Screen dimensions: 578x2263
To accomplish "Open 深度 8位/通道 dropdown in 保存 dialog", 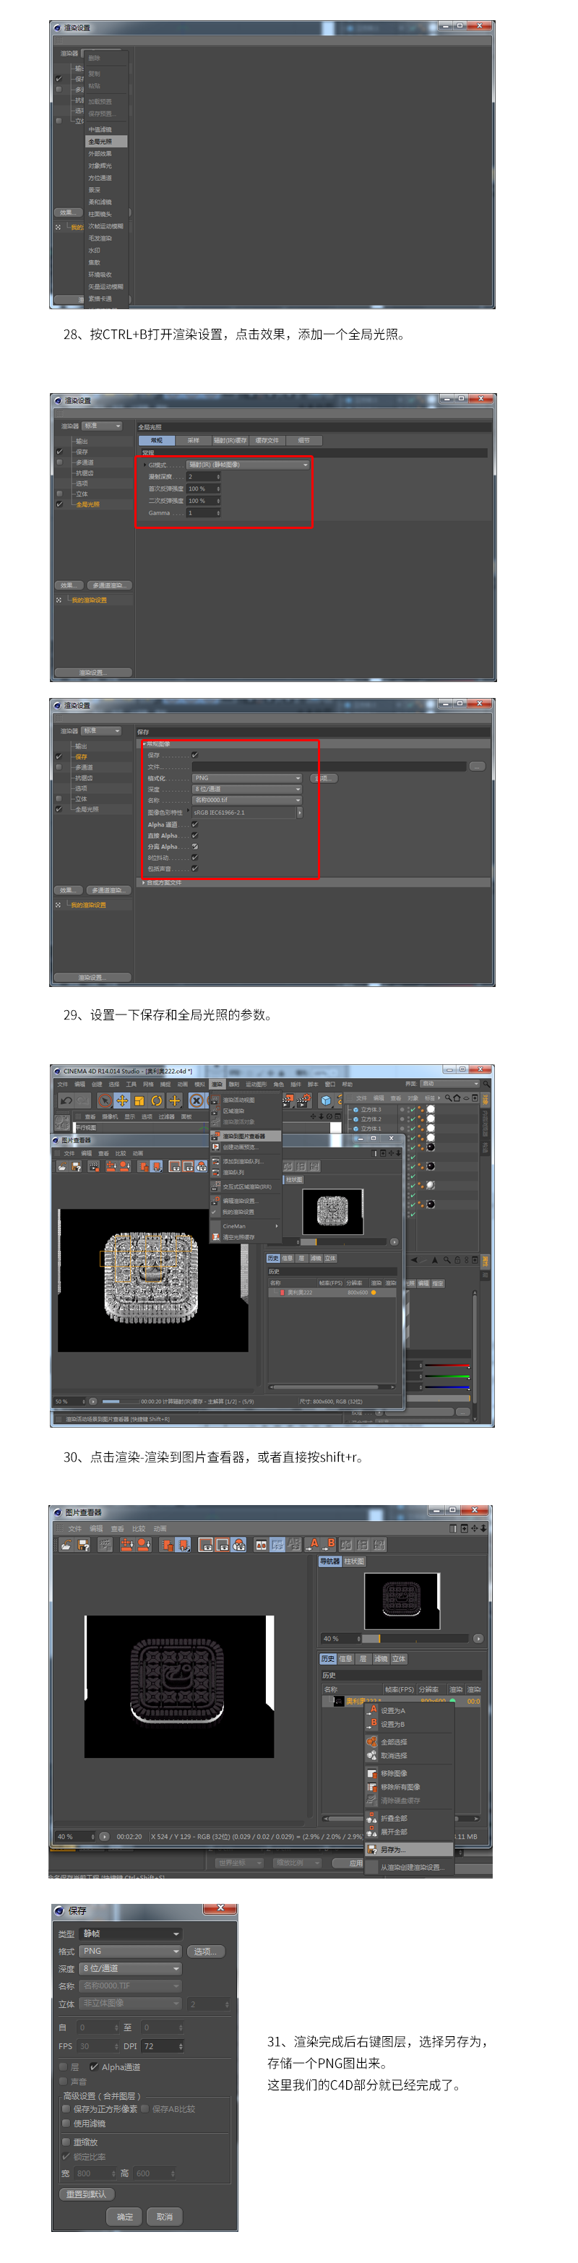I will tap(131, 1969).
